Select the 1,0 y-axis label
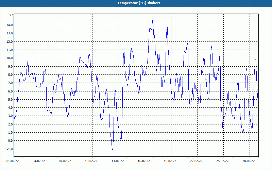Screen dimensions: 272x170 point(10,133)
